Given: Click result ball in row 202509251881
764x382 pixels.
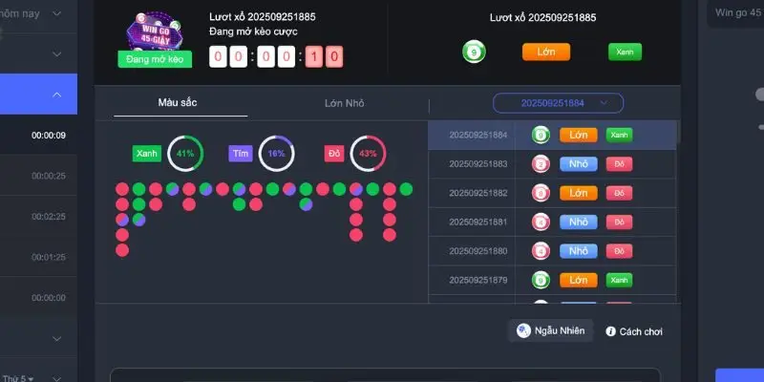Looking at the screenshot, I should (x=540, y=222).
